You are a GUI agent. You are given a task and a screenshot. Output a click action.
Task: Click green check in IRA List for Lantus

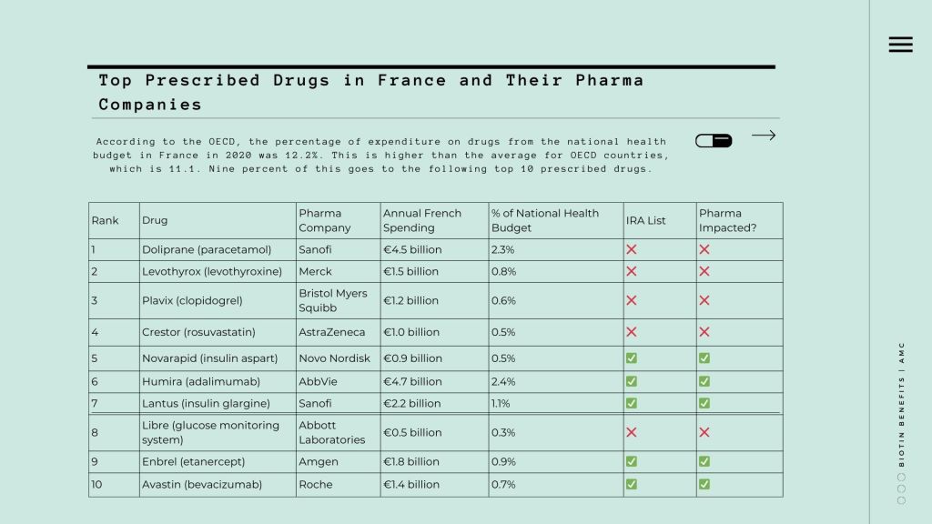click(x=632, y=403)
